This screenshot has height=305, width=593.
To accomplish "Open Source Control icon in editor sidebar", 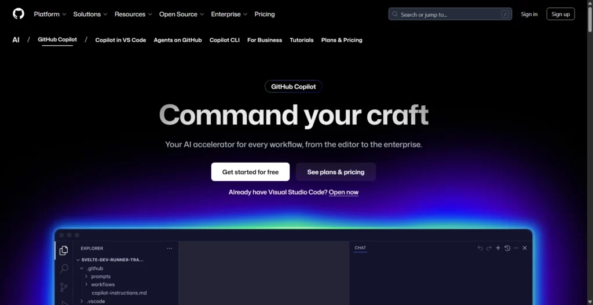I will tap(64, 287).
